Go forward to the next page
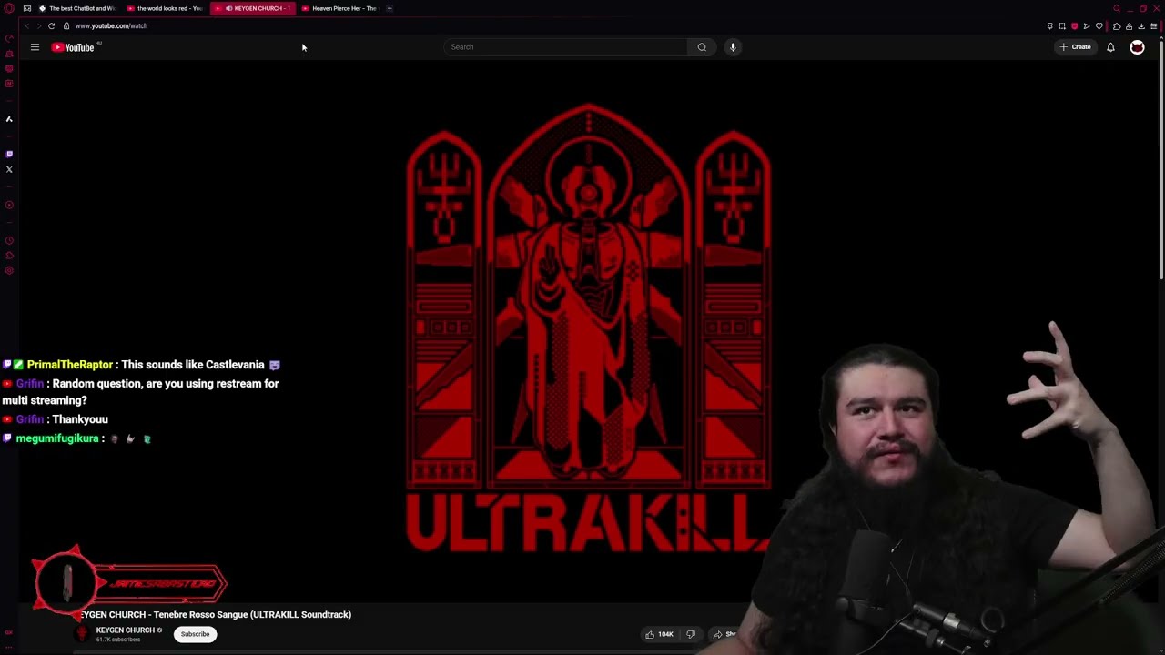Image resolution: width=1165 pixels, height=655 pixels. [38, 25]
